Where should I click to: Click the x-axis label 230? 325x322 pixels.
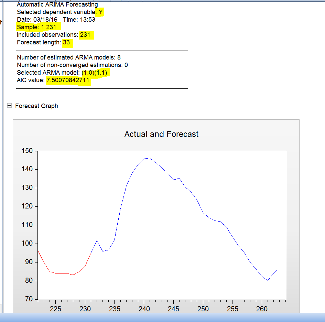(85, 309)
